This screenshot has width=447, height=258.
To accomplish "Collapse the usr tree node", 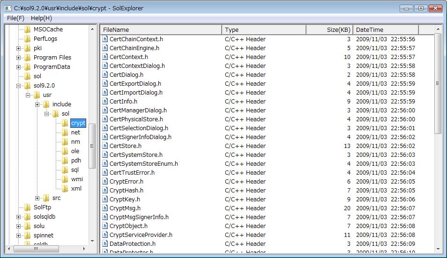I will (28, 95).
